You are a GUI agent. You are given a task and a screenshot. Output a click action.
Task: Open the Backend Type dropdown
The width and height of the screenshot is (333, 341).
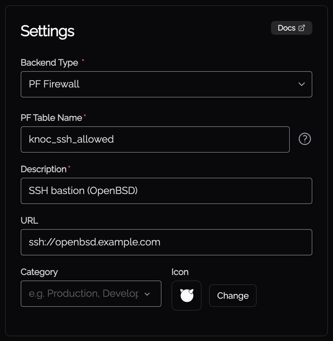(166, 84)
